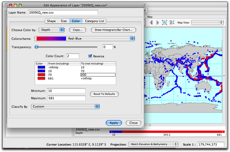Click the Map panel title
Screen dimensions: 230x152
point(150,17)
